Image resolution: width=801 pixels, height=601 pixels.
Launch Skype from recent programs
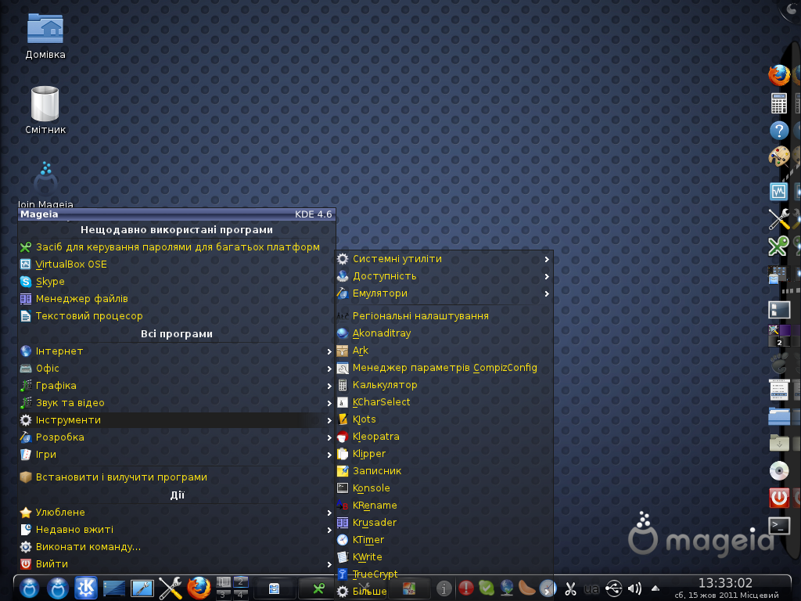[176, 282]
